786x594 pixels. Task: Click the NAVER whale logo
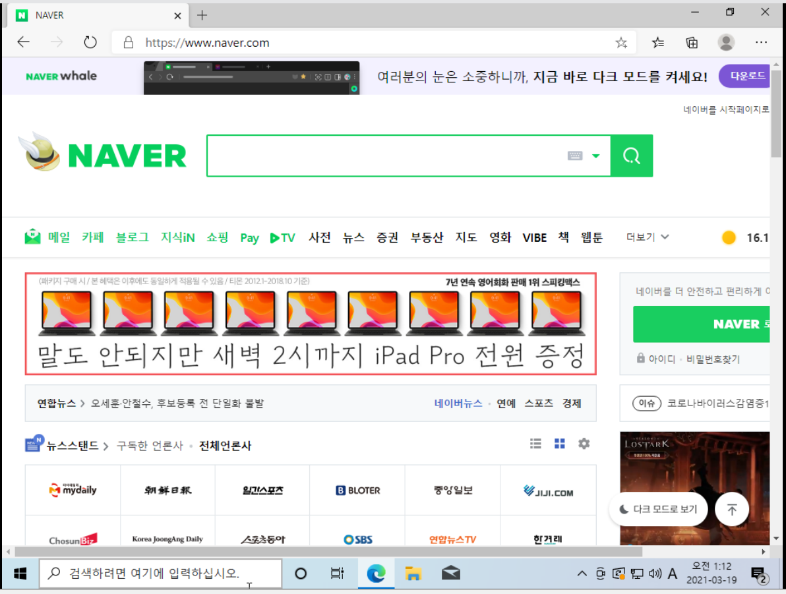pyautogui.click(x=61, y=76)
